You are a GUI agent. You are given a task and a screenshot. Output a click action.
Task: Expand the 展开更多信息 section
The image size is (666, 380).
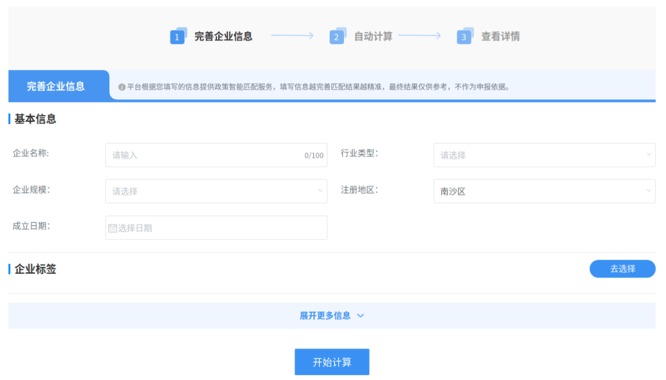pyautogui.click(x=325, y=316)
